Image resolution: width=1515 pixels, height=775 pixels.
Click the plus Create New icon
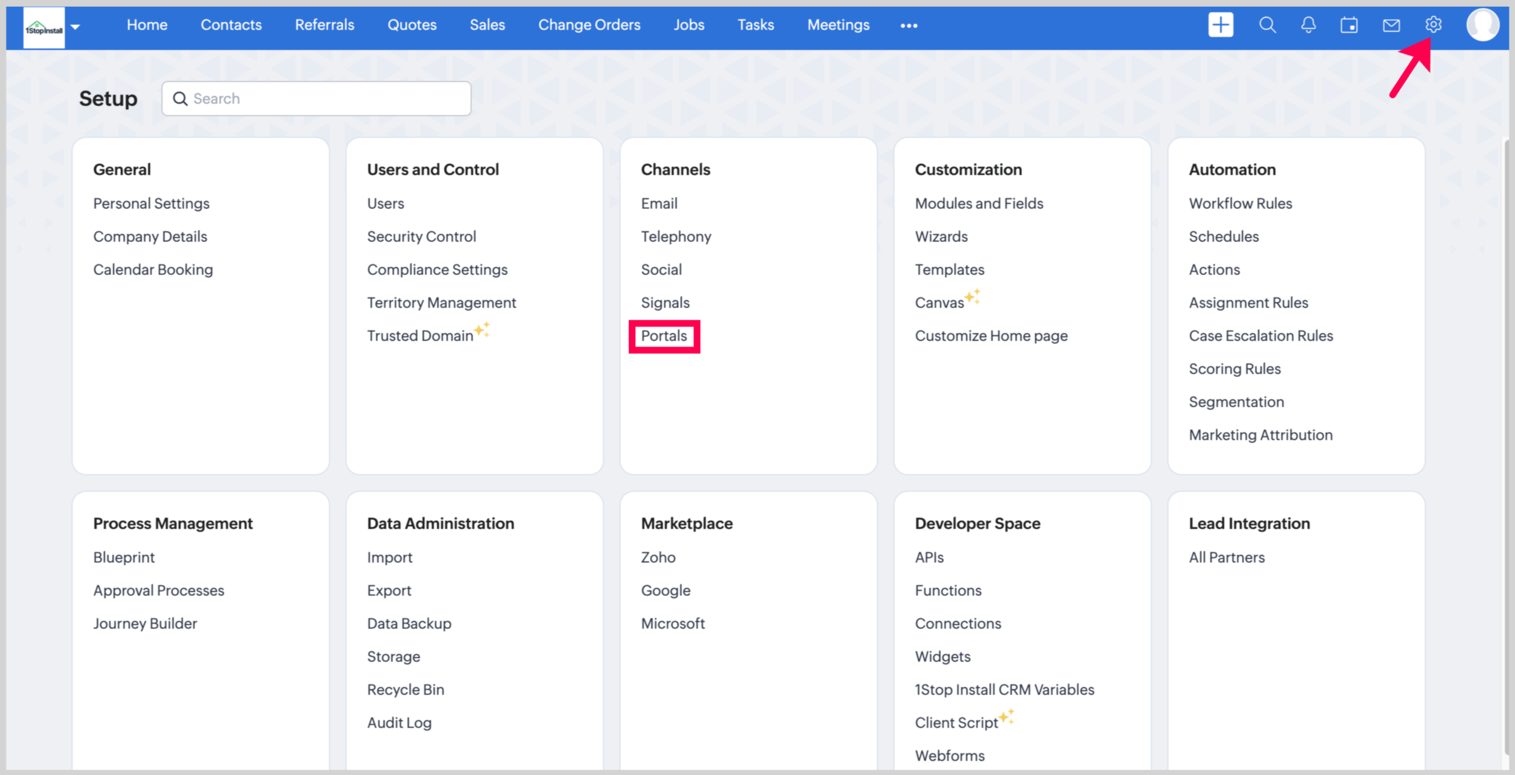click(x=1220, y=25)
